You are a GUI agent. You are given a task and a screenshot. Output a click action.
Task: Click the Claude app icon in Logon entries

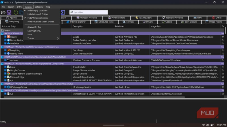pyautogui.click(x=9, y=37)
